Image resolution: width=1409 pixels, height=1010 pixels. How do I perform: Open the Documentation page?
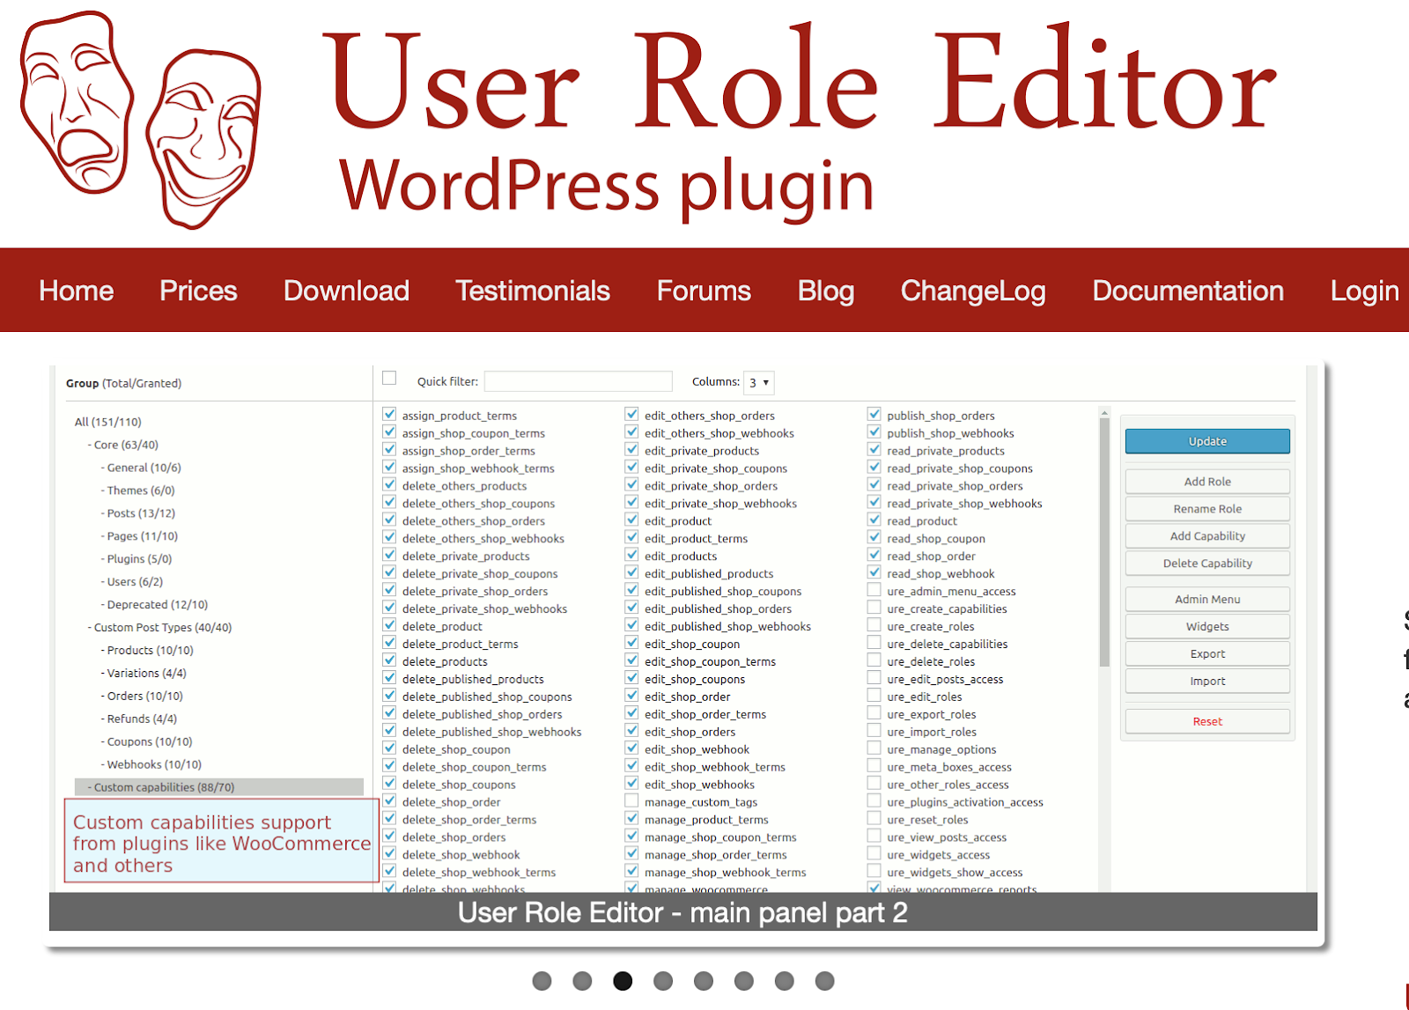(1188, 291)
